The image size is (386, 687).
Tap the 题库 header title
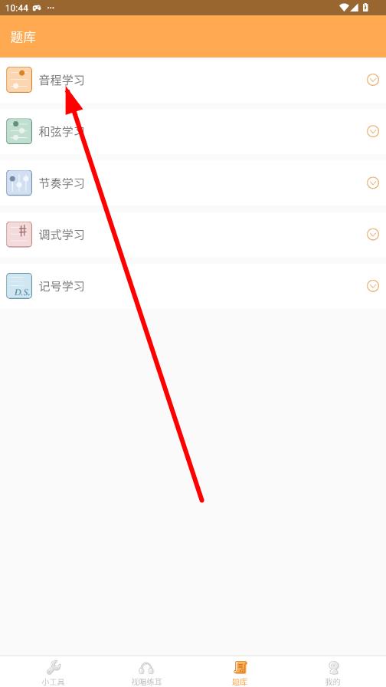23,37
